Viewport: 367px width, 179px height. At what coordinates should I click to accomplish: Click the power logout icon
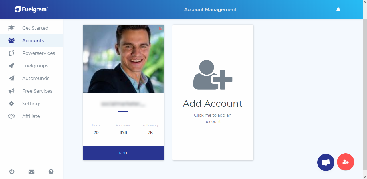click(x=12, y=172)
